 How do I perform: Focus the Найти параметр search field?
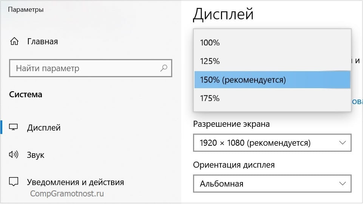(x=83, y=69)
